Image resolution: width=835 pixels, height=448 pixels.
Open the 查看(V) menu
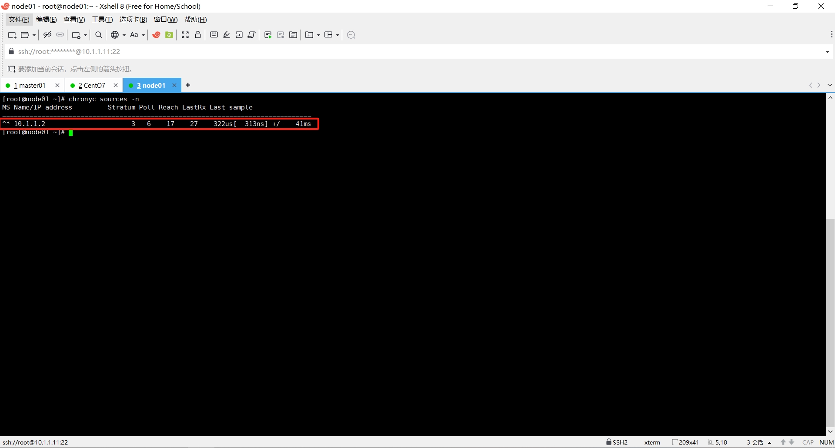pos(74,20)
